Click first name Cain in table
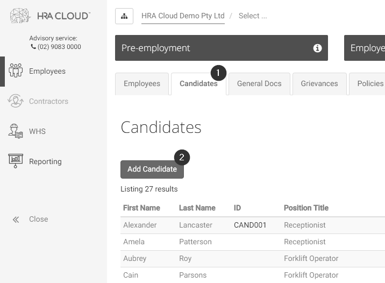 (x=131, y=275)
